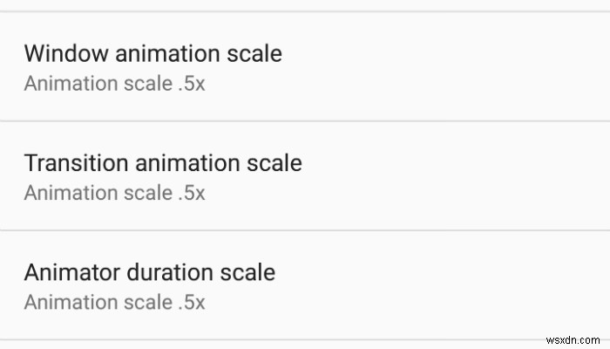Click the .5x value under Animator duration scale

pos(188,303)
